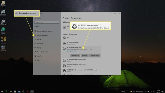Click the Mostly sunny weather widget

[137, 91]
